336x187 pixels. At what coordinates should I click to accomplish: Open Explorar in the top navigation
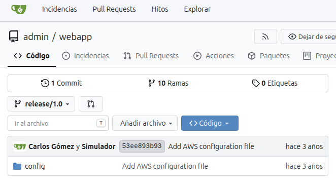[197, 9]
